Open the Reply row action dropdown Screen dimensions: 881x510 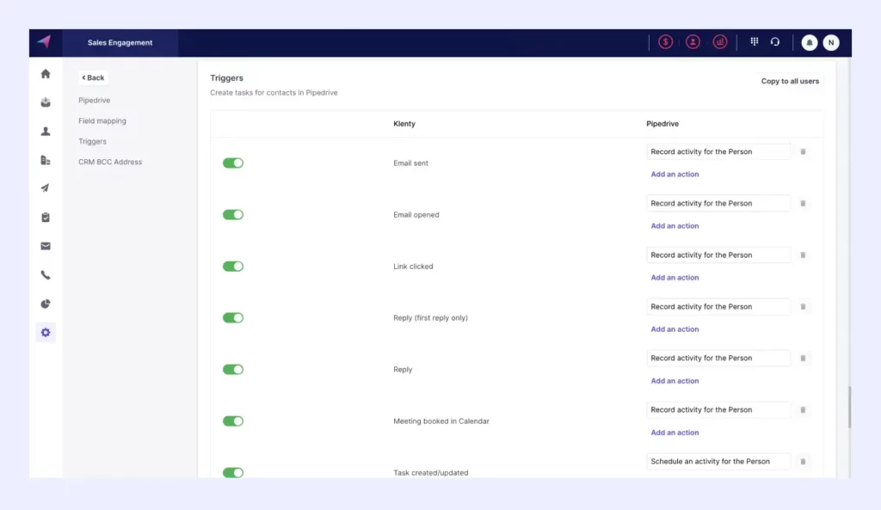point(718,359)
